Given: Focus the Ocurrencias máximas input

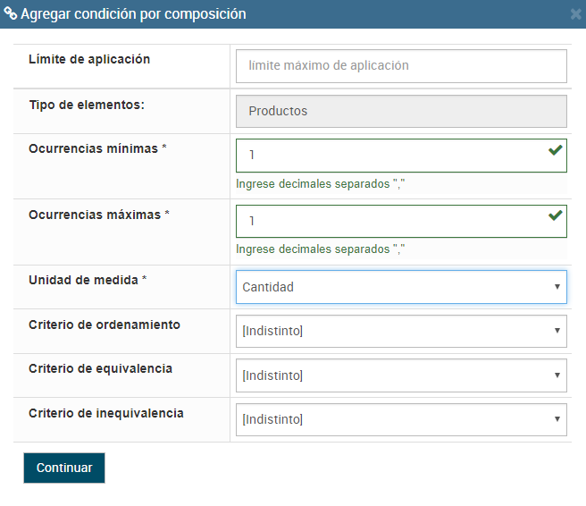Looking at the screenshot, I should [393, 221].
